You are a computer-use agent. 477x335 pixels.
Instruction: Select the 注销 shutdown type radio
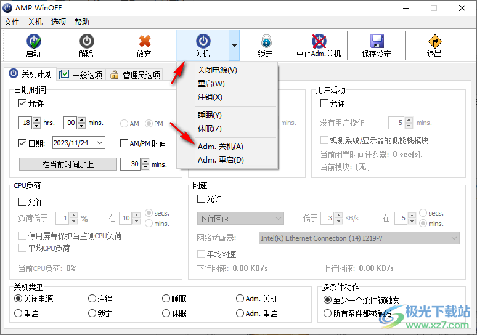(92, 299)
